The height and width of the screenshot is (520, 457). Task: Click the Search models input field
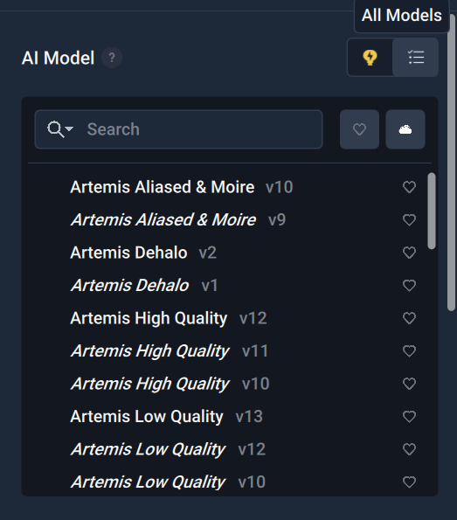point(179,129)
